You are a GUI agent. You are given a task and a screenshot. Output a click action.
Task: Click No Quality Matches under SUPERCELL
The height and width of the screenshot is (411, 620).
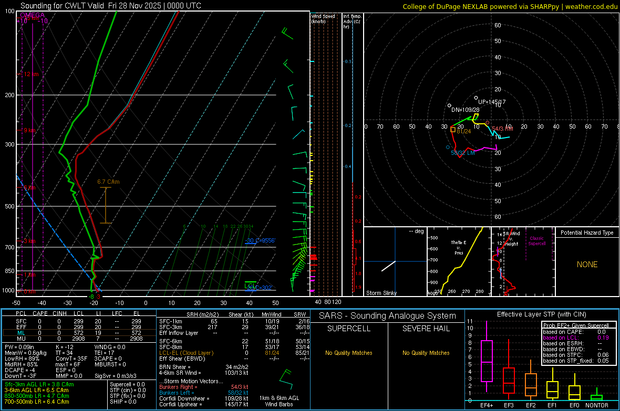click(x=349, y=353)
